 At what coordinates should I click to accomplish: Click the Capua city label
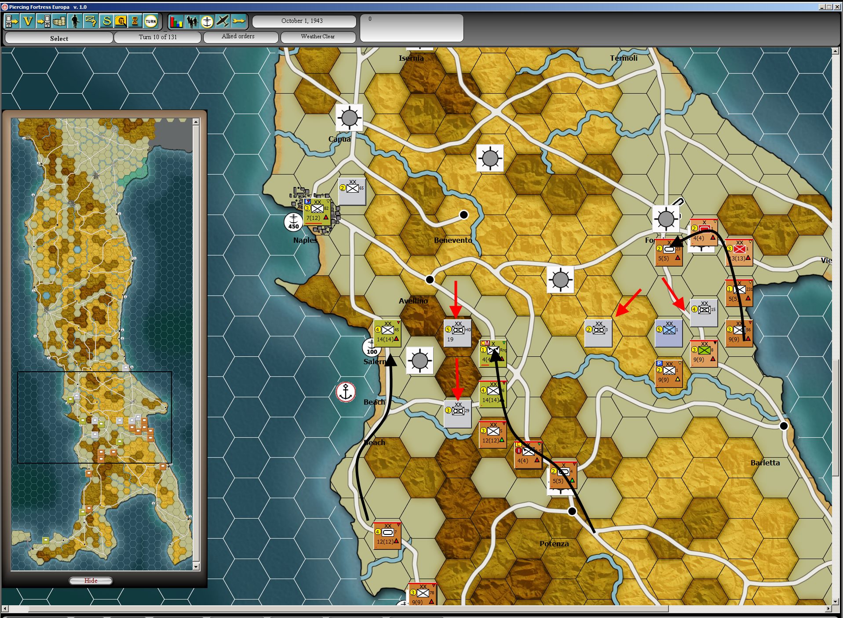[x=339, y=139]
